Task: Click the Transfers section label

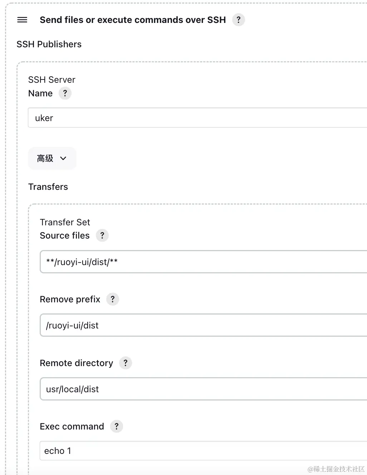Action: [48, 187]
